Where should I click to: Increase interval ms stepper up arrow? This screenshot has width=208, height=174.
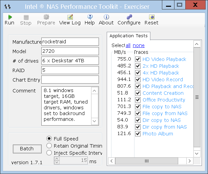[x=57, y=159]
